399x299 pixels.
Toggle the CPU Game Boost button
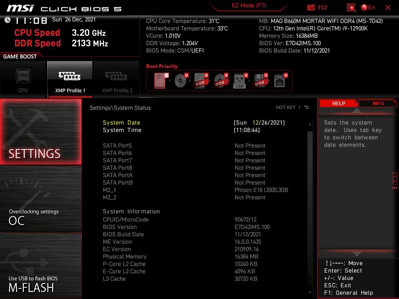(x=23, y=79)
